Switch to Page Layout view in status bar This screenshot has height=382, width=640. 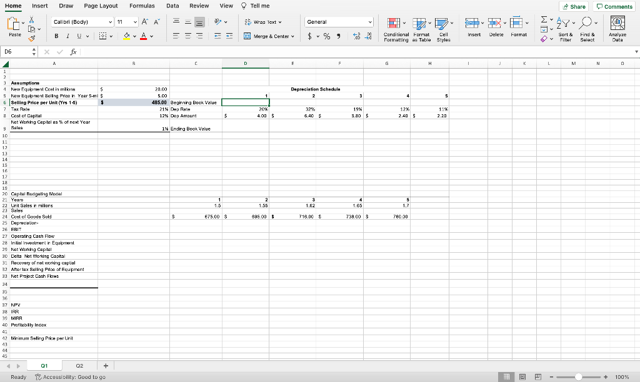pos(522,377)
